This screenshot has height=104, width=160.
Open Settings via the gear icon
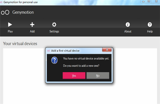click(x=54, y=25)
